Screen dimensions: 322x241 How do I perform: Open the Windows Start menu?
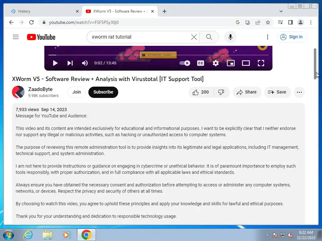(x=8, y=235)
